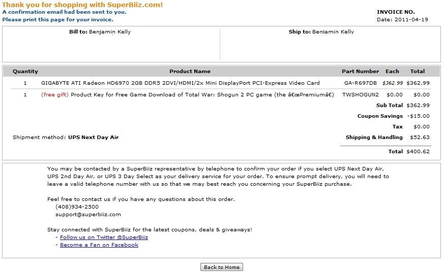Click the $400.62 order total amount
Viewport: 446px width, 273px height.
[418, 151]
